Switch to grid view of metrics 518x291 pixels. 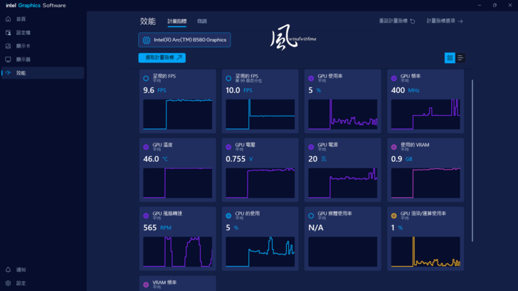[450, 58]
